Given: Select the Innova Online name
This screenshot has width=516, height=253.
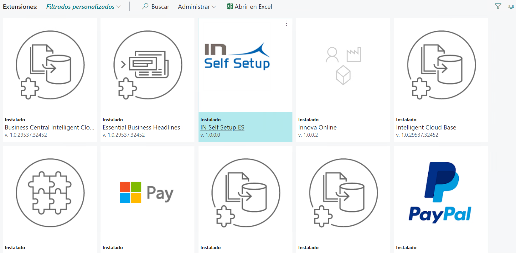Looking at the screenshot, I should click(x=317, y=127).
